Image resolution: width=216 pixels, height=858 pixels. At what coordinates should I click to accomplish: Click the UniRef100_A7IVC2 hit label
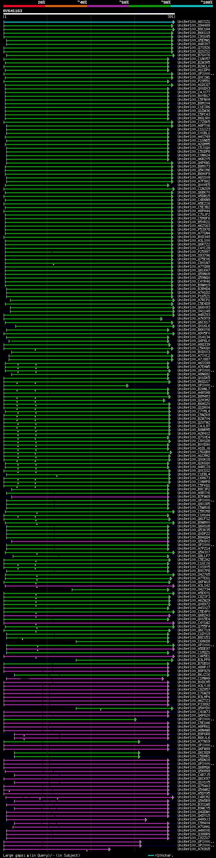(x=194, y=356)
